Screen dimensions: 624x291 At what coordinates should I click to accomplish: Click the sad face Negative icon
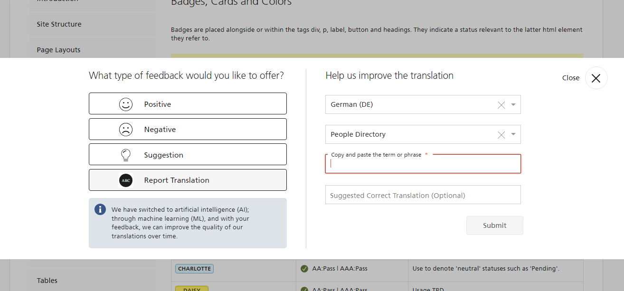(126, 130)
